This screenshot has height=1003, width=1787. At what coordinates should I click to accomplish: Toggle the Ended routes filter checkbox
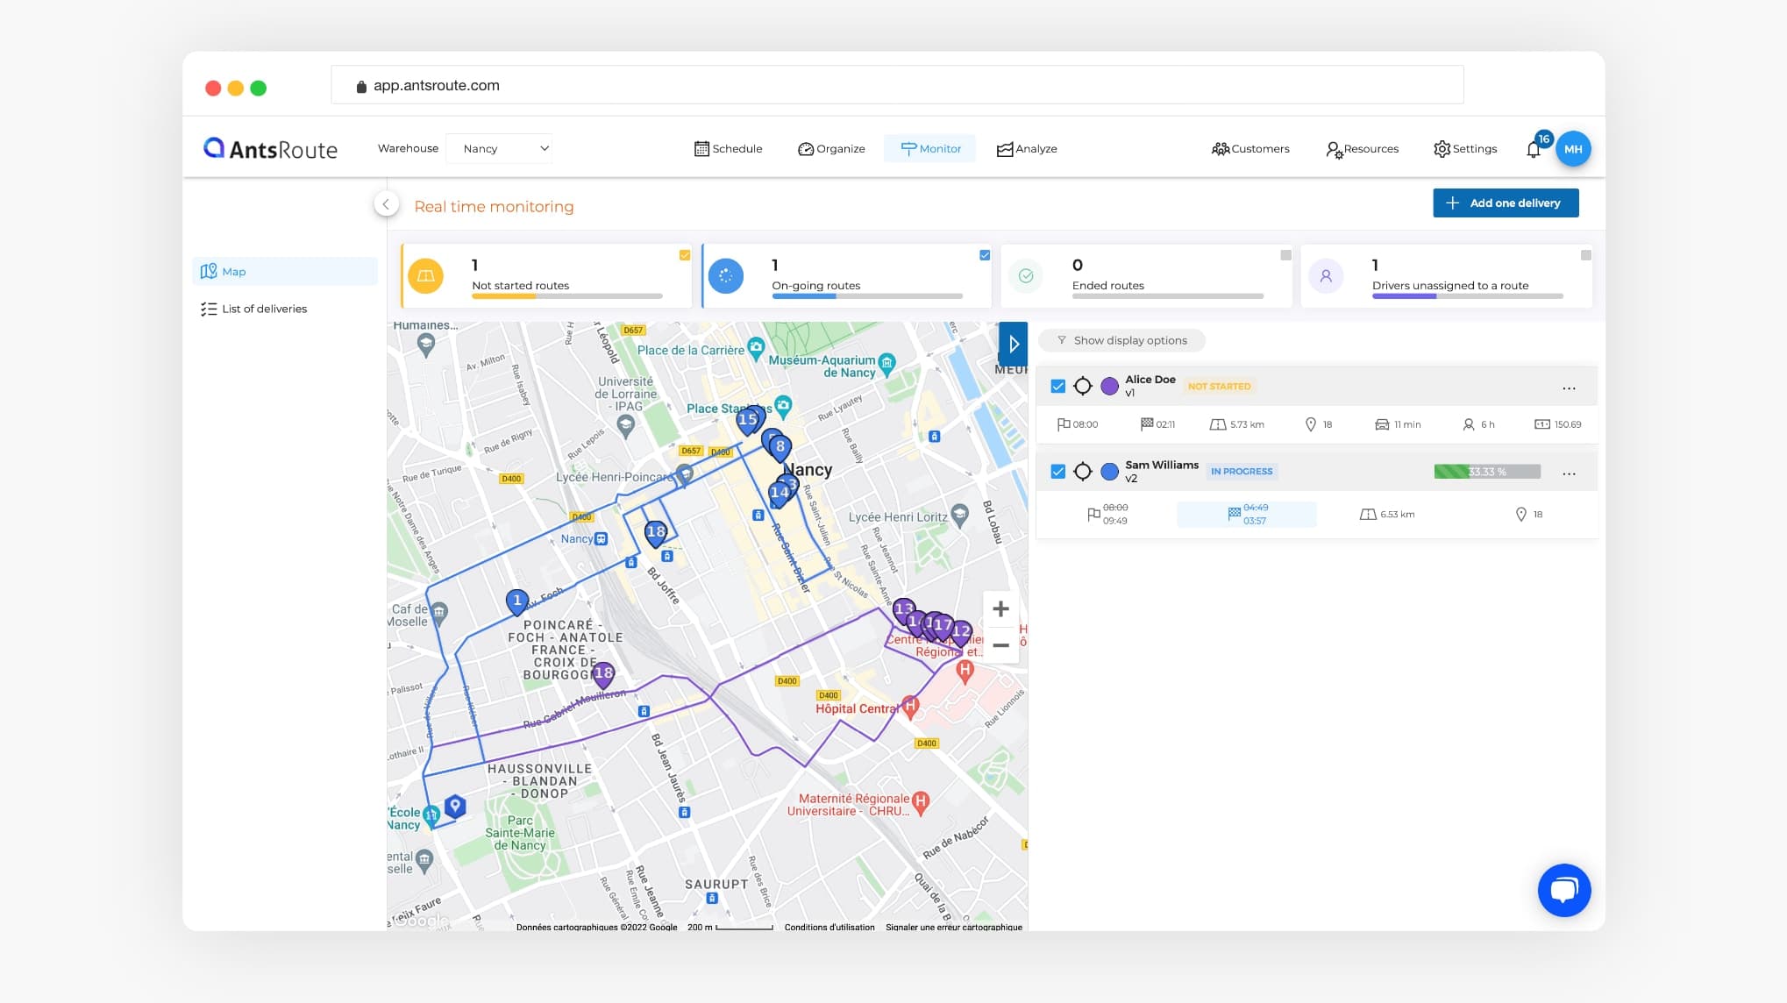(x=1285, y=255)
